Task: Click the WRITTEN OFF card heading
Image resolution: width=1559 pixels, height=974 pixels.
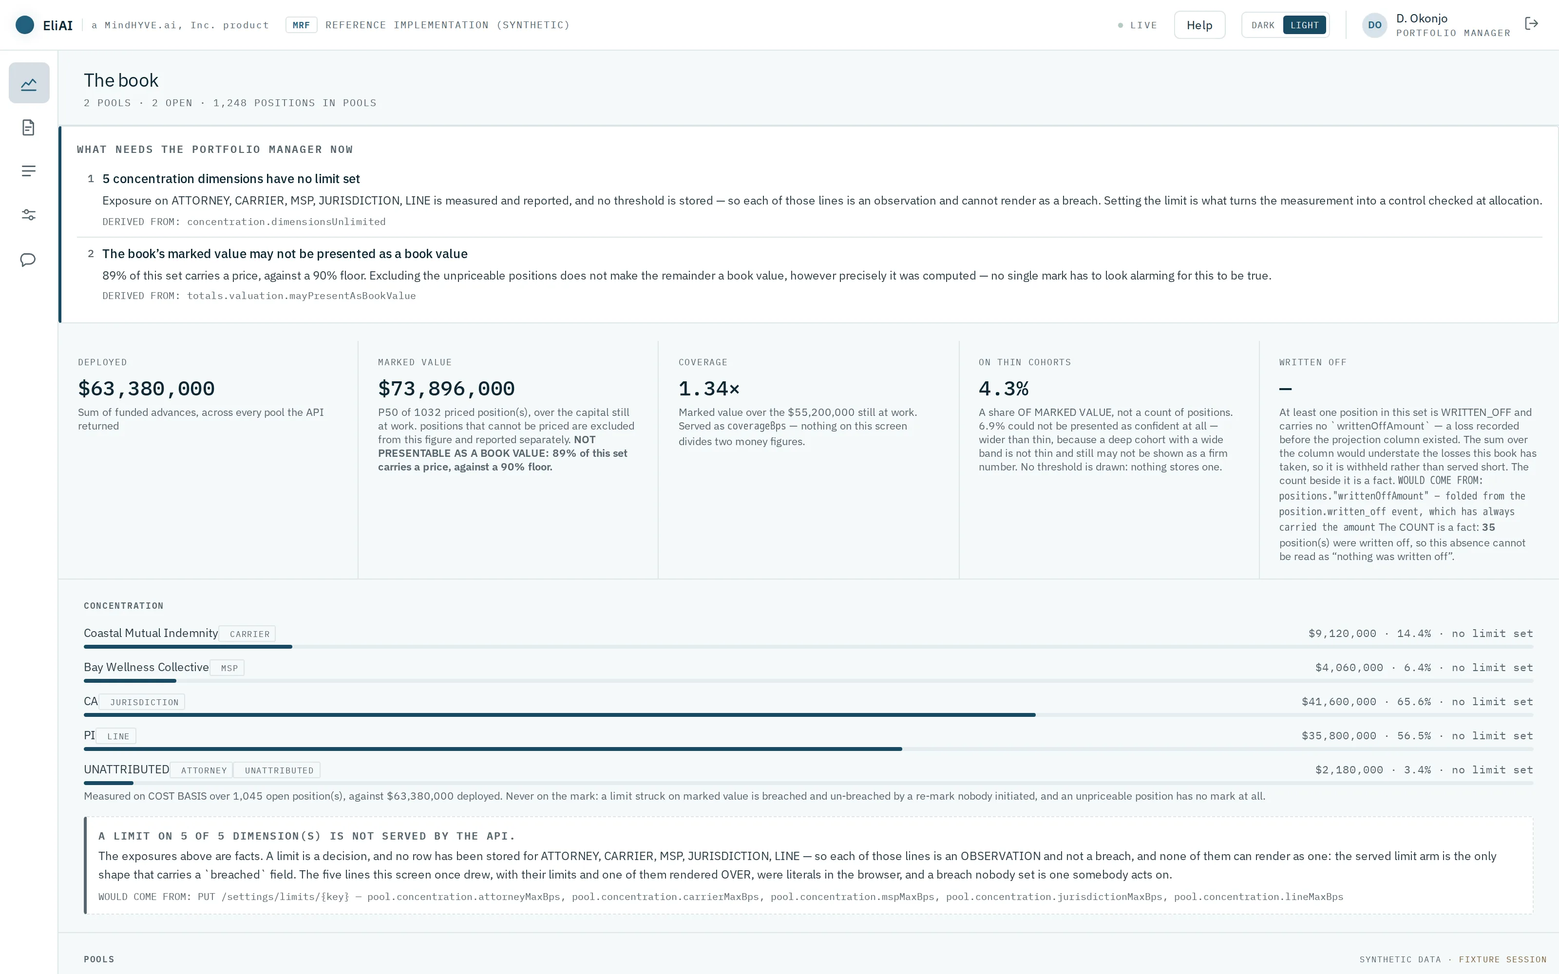Action: point(1313,362)
